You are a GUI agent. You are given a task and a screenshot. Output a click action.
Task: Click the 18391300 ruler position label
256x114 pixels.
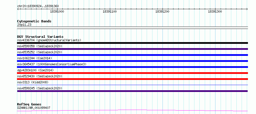[x=215, y=11]
